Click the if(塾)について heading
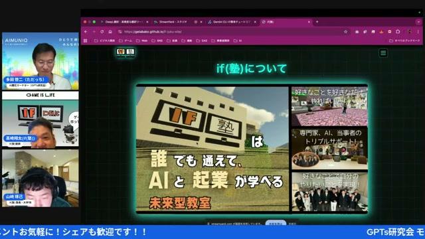425x239 pixels. [252, 68]
